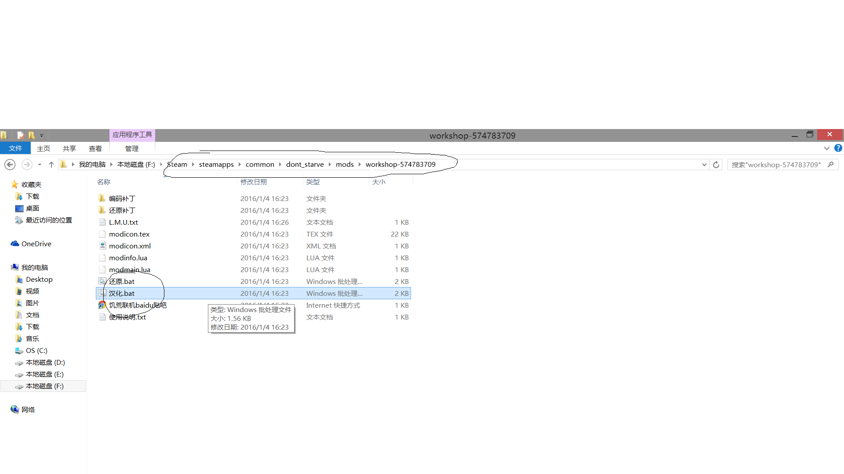Open the Help question mark icon
844x474 pixels.
click(x=838, y=148)
